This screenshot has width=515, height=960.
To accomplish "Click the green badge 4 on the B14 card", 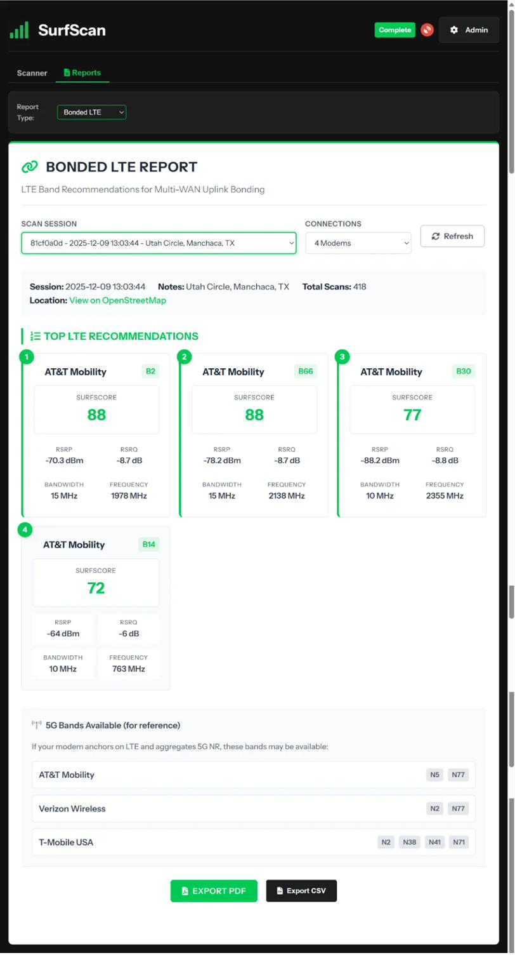I will pos(25,530).
